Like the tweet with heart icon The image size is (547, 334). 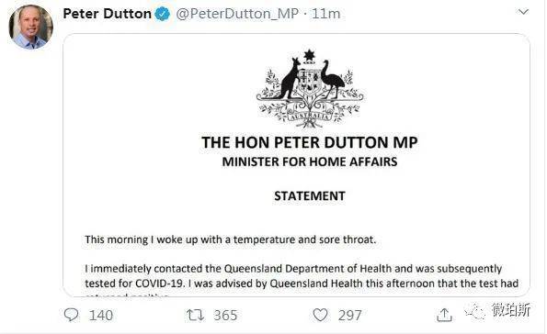320,316
